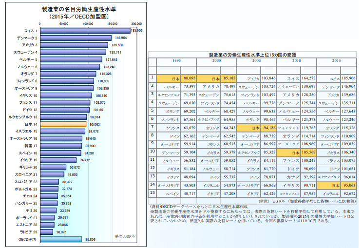Select the 2000 column header

tap(216, 60)
